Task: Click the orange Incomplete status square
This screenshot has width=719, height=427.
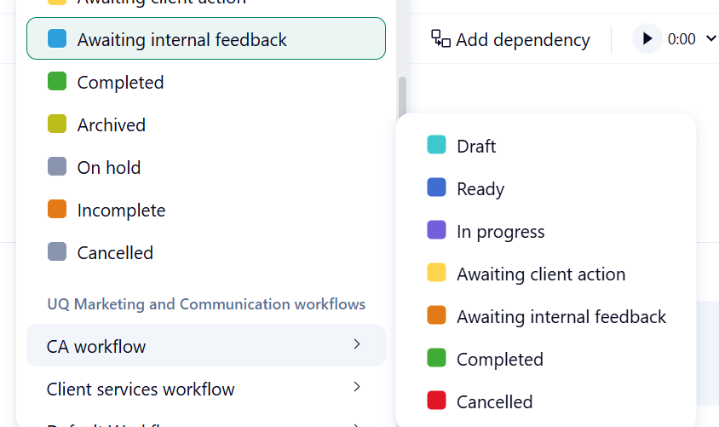Action: point(57,210)
